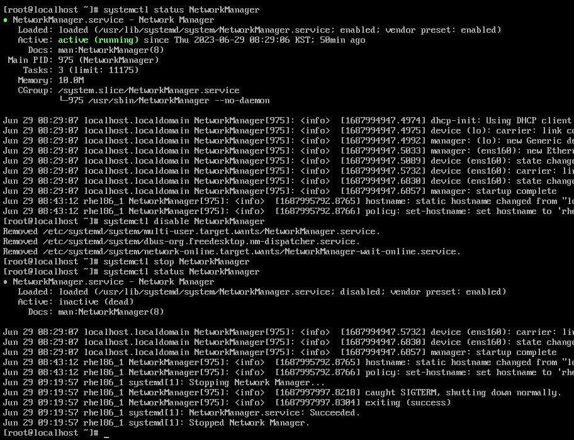Click the 'systemctl stop NetworkManager' command
This screenshot has height=440, width=574.
pos(176,261)
